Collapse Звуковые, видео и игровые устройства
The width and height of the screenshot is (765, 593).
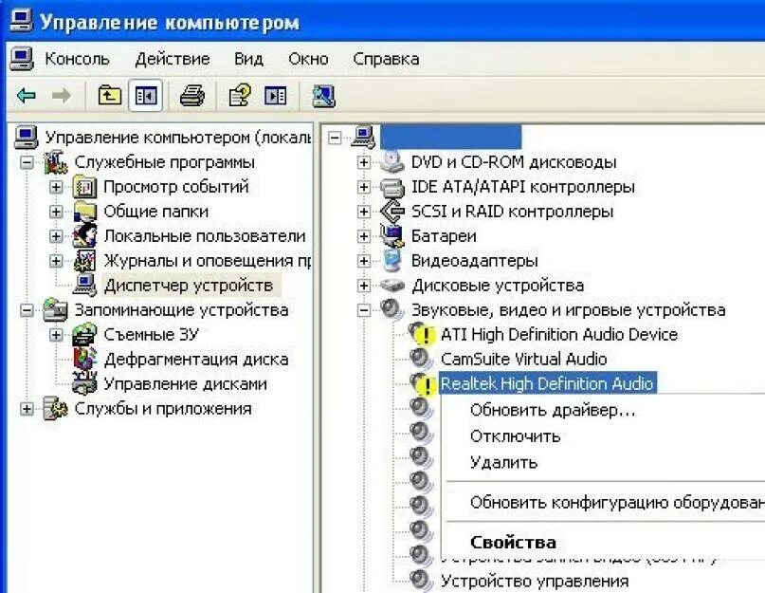click(x=363, y=309)
